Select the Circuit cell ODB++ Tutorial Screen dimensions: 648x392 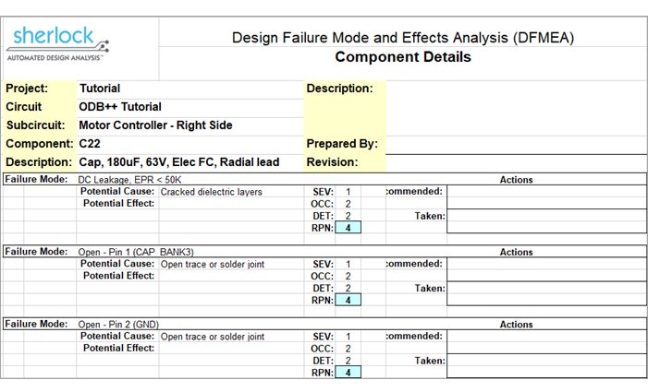[190, 107]
